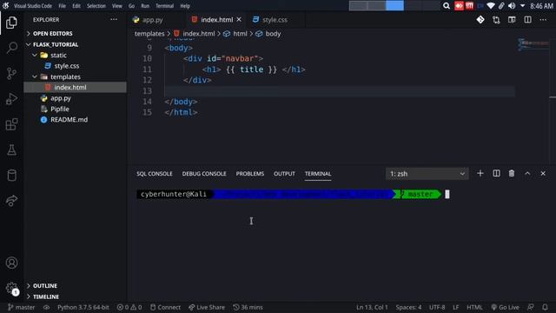Open the Explorer view in activity bar
The width and height of the screenshot is (556, 313).
click(11, 23)
